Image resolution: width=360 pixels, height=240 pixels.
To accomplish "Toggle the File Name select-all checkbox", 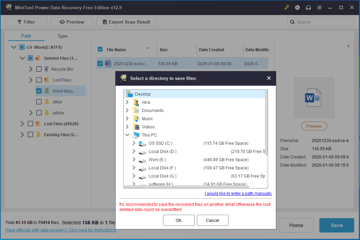I will (x=100, y=49).
